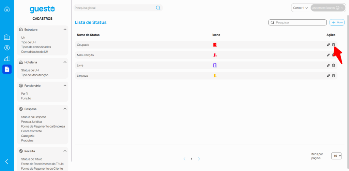The height and width of the screenshot is (171, 349).
Task: Collapse the left sidebar with back arrow
Action: click(7, 161)
